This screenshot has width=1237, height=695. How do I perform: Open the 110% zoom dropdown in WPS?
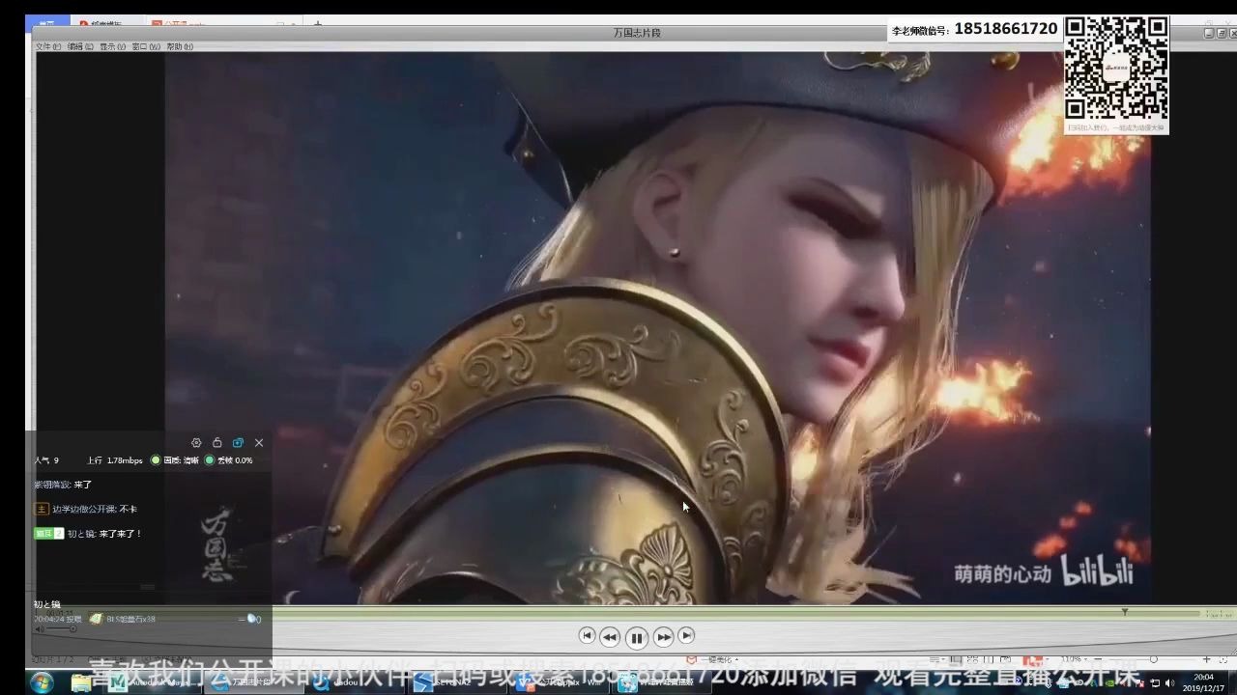coord(1075,659)
